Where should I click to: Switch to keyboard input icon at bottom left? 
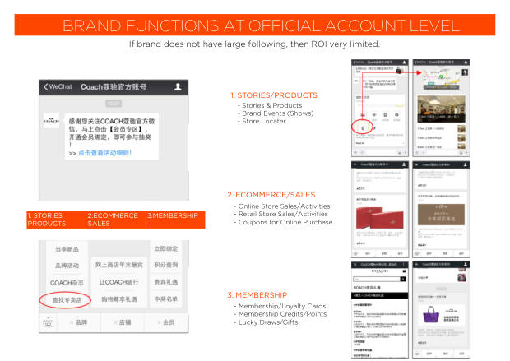(49, 323)
